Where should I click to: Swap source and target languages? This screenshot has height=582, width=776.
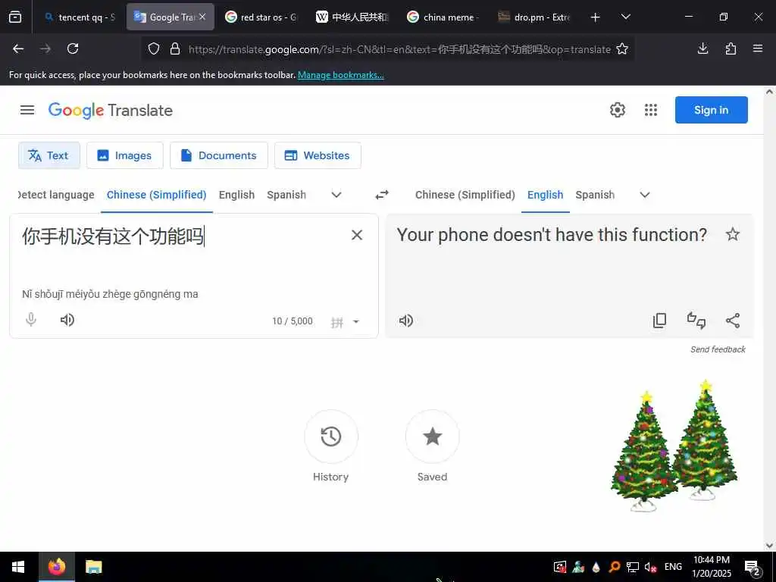point(382,195)
